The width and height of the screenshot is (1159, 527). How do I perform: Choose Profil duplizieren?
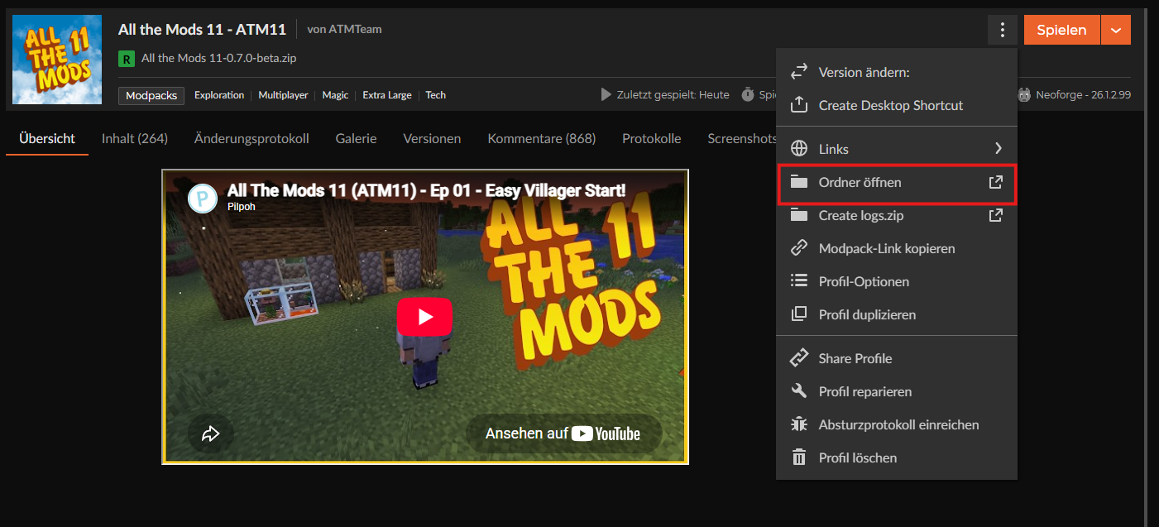coord(897,314)
